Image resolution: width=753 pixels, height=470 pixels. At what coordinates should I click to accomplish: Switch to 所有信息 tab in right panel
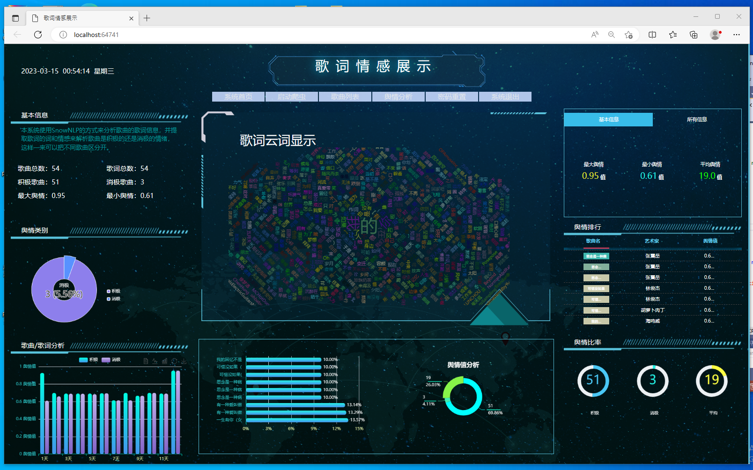pyautogui.click(x=697, y=119)
